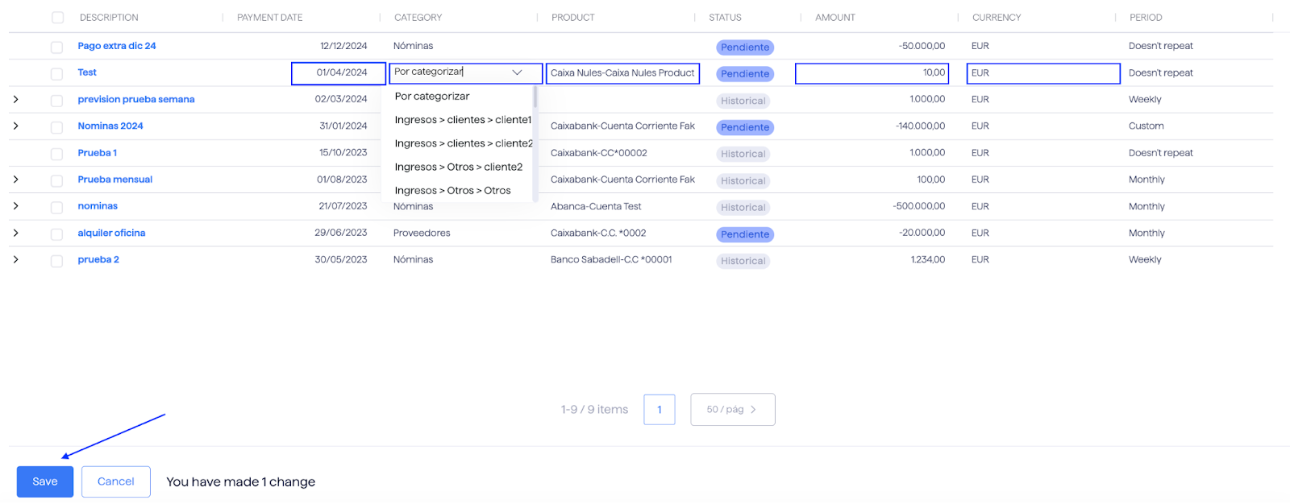Screen dimensions: 1290x504
Task: Click the Custom period in Nominas 2024 row
Action: [1146, 126]
